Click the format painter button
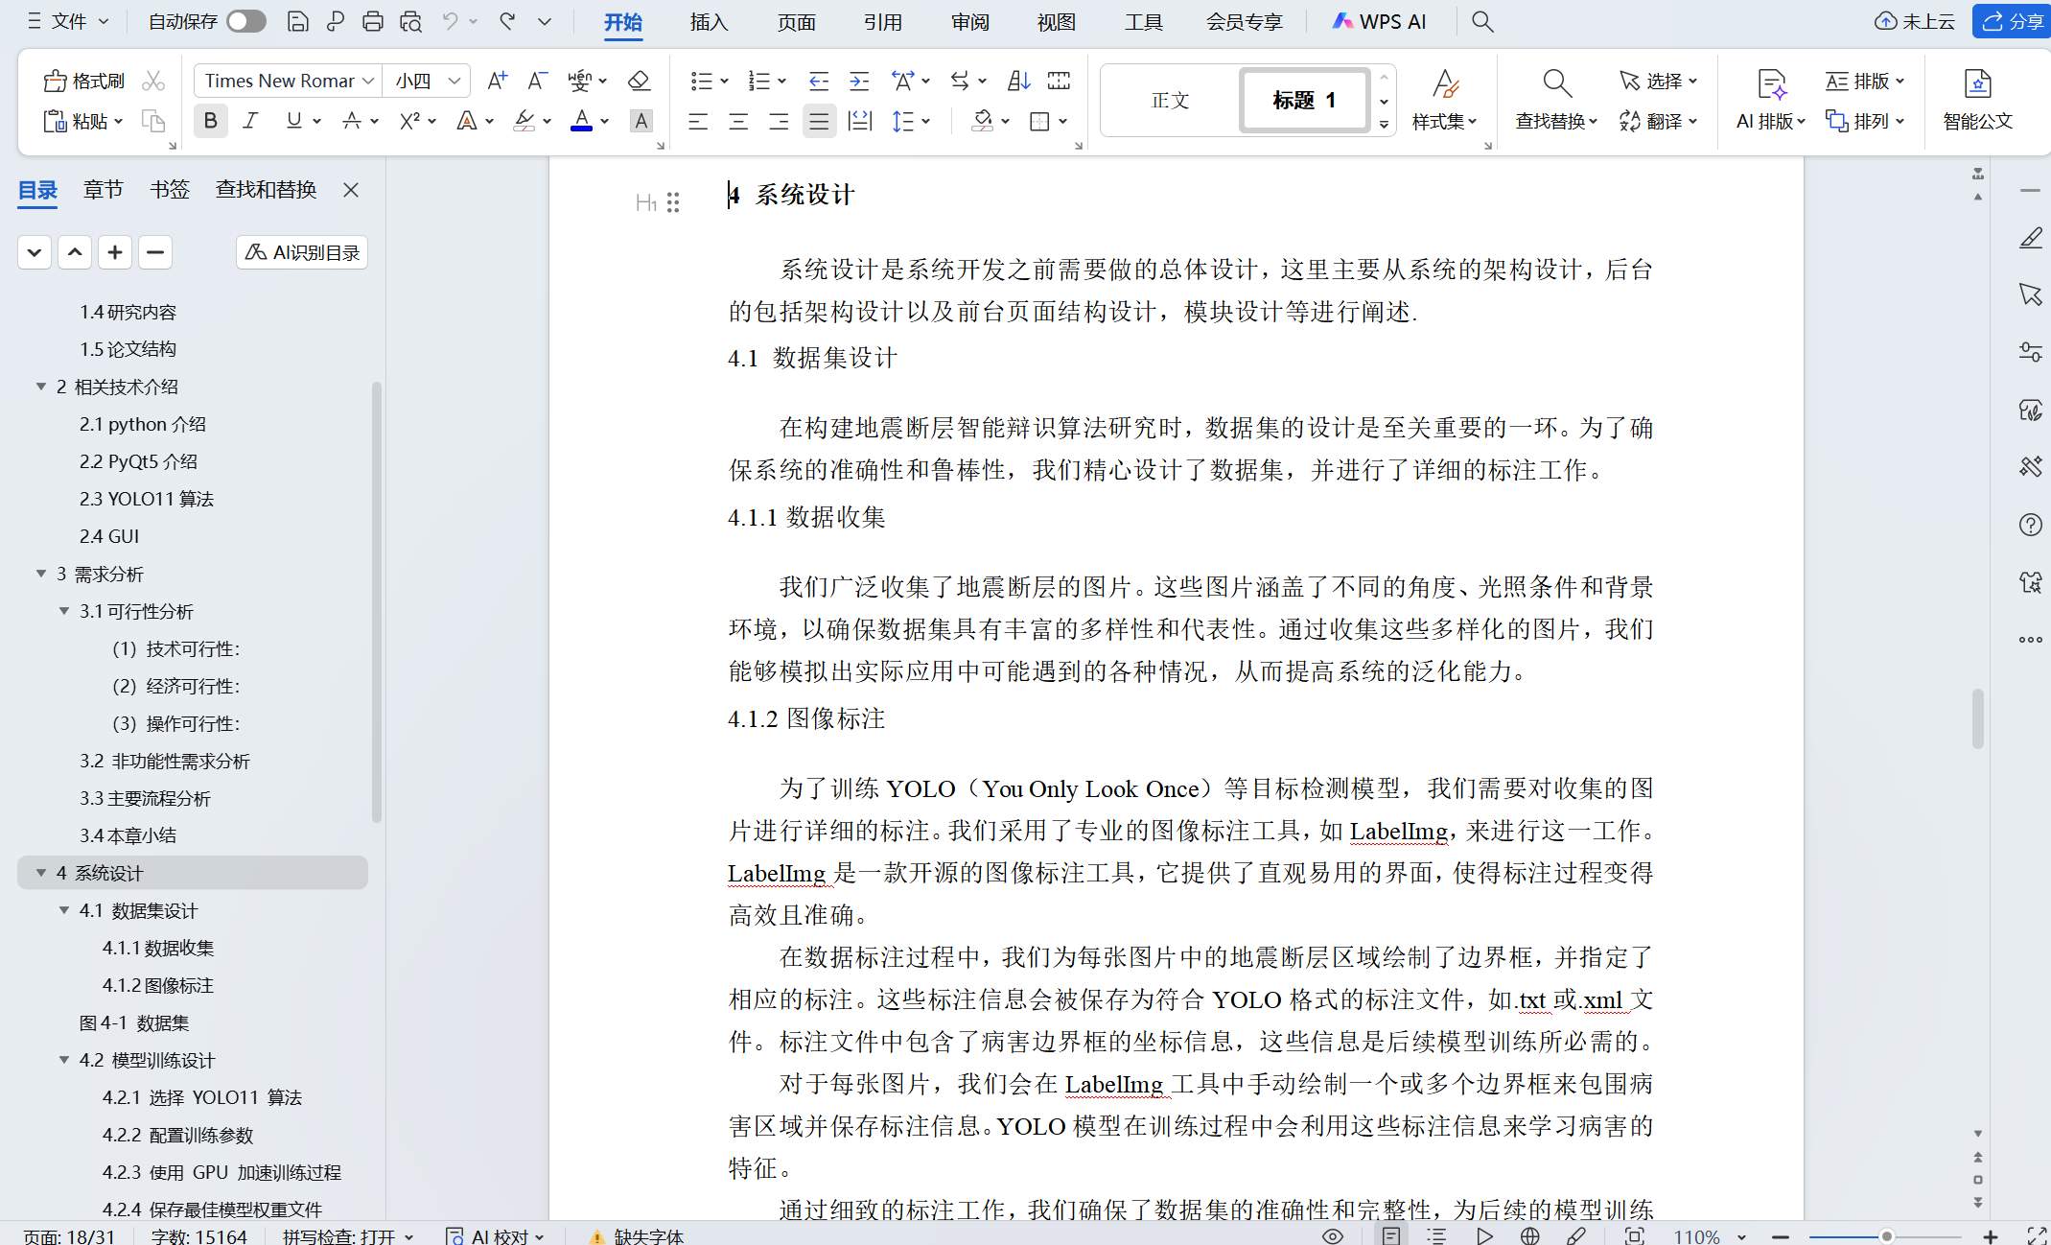Screen dimensions: 2051x1245 84,81
